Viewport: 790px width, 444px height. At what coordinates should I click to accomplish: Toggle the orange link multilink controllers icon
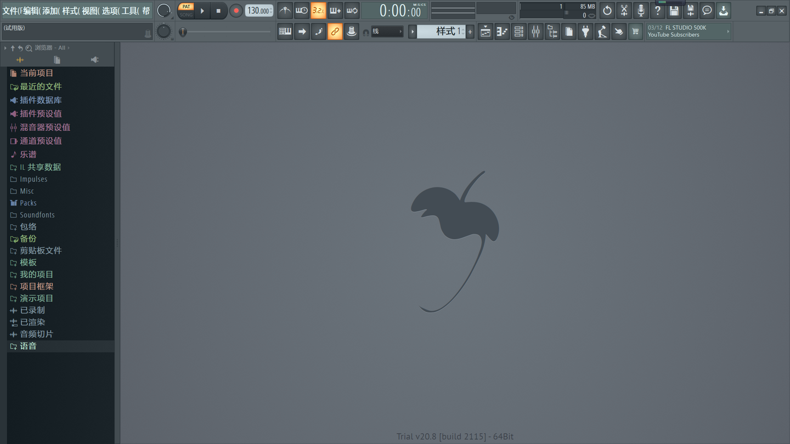click(x=335, y=31)
